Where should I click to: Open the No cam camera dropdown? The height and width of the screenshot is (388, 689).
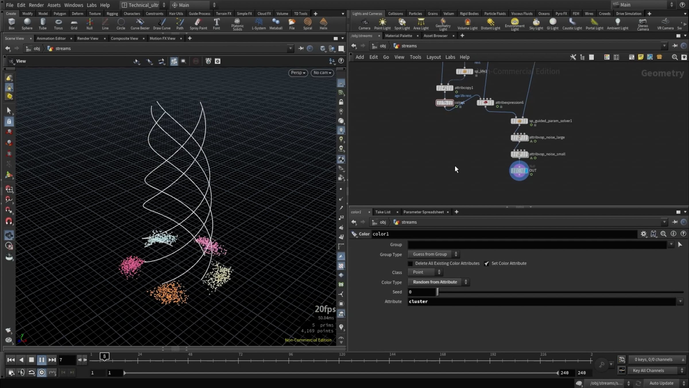point(322,73)
